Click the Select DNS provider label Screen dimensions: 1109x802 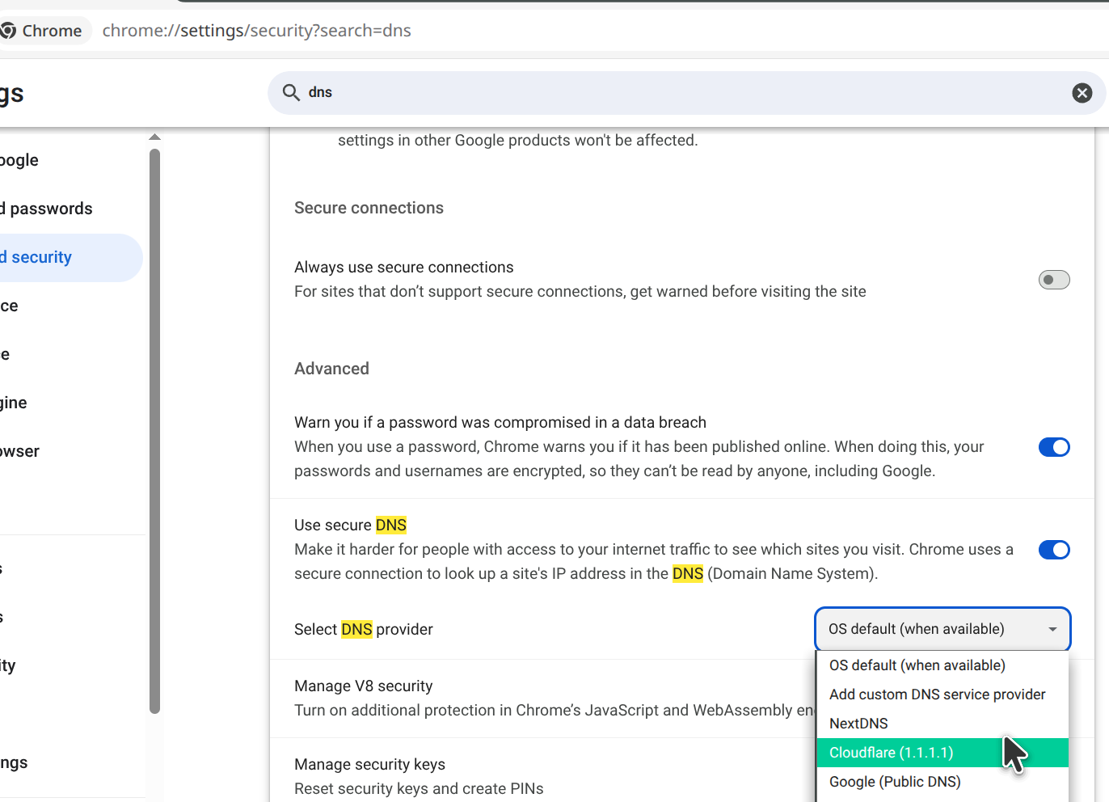364,629
